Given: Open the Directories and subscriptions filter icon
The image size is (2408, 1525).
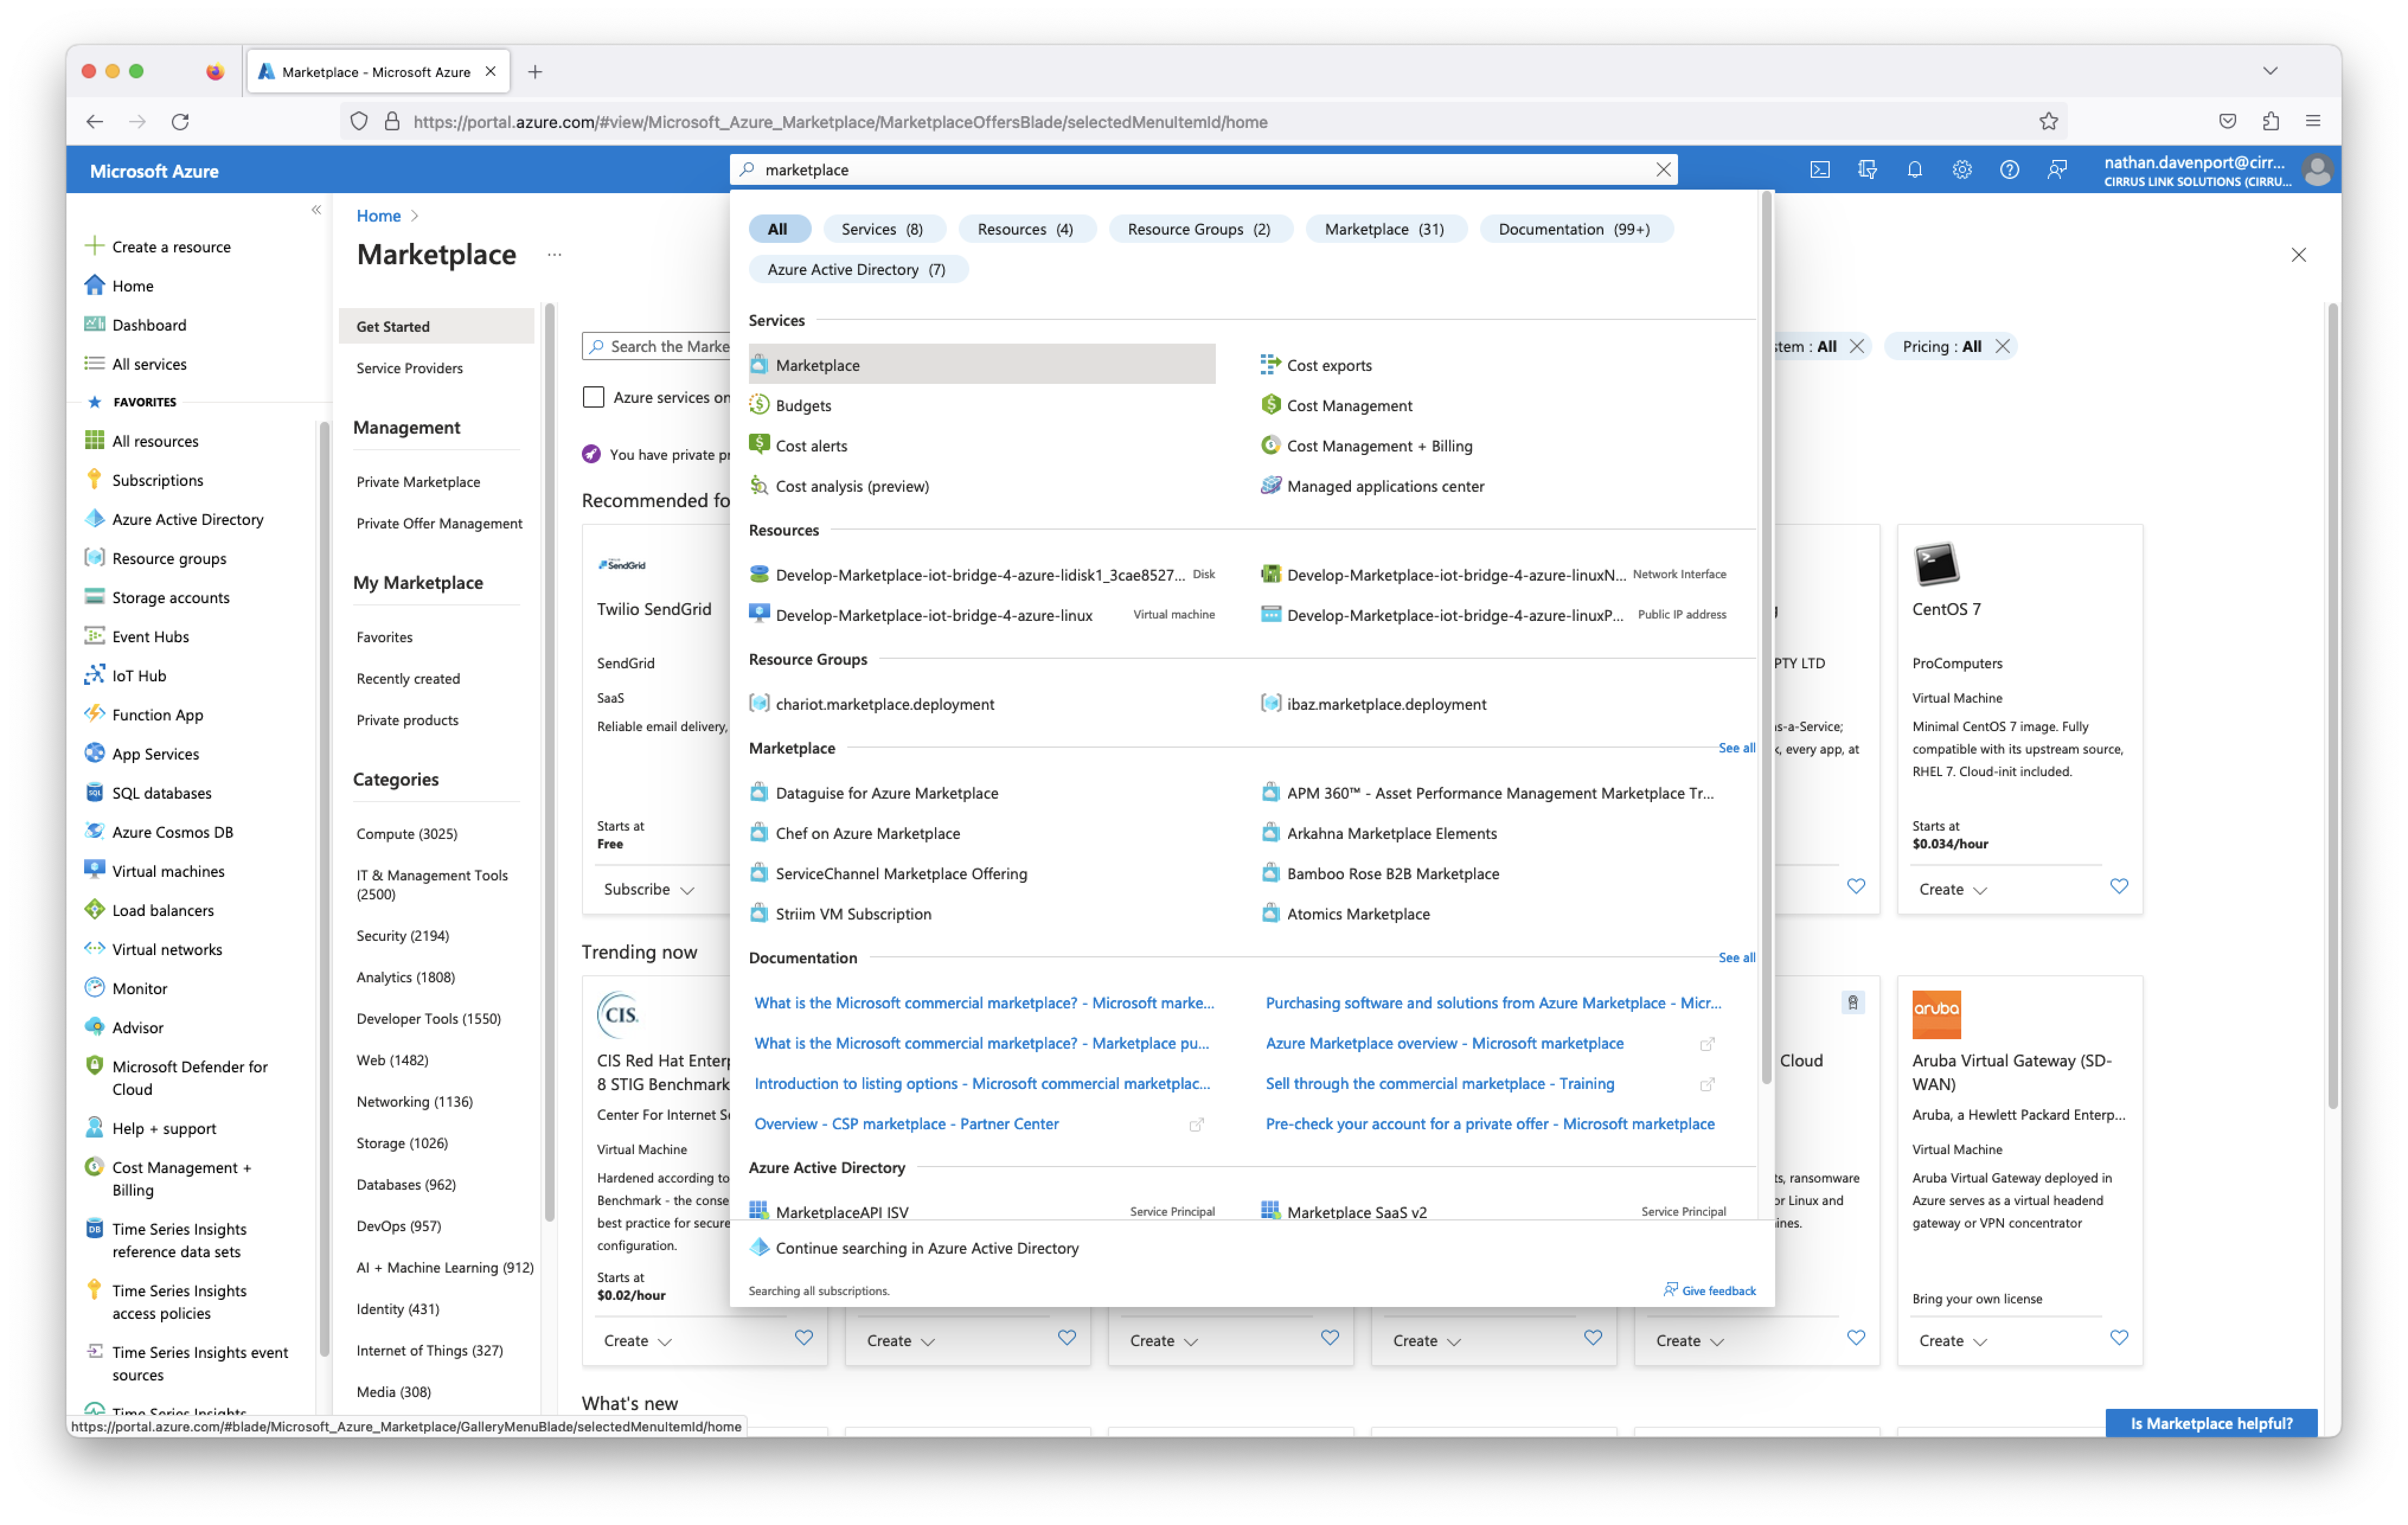Looking at the screenshot, I should click(x=1866, y=170).
